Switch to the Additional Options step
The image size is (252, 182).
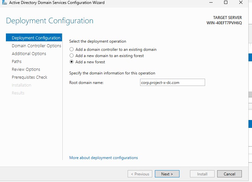click(29, 54)
